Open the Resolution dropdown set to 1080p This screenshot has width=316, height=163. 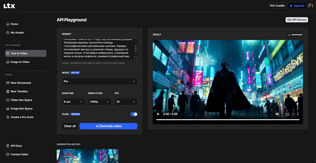100,102
